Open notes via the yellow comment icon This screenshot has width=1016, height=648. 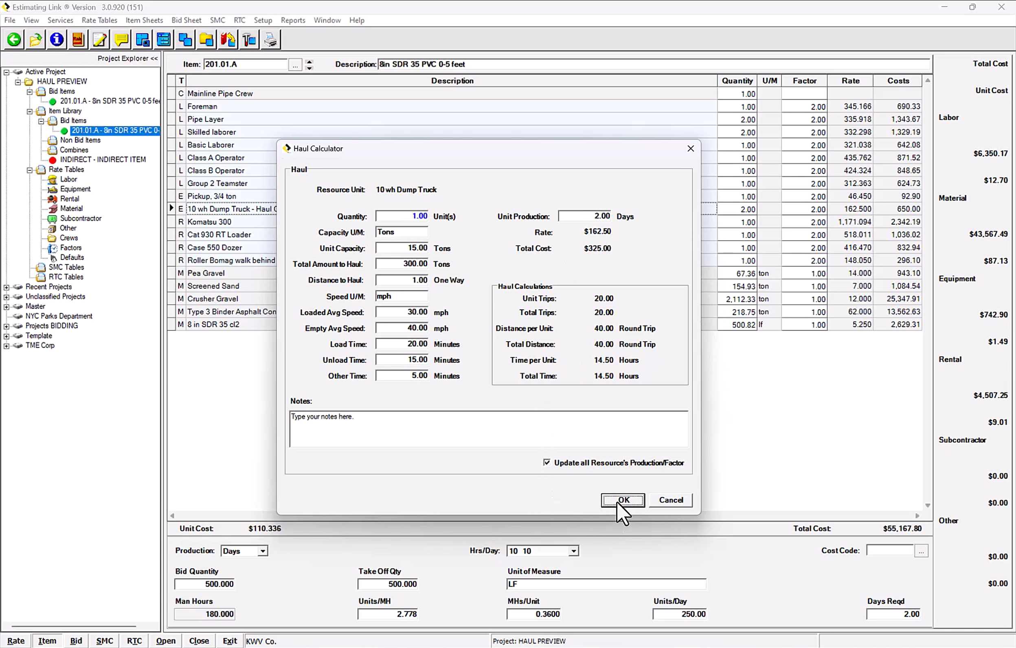point(121,39)
